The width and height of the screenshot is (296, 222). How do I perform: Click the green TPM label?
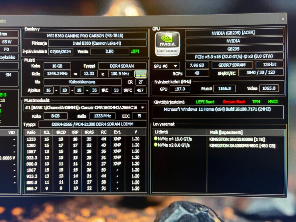click(256, 101)
